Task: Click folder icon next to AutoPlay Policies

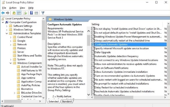Action: pyautogui.click(x=18, y=85)
